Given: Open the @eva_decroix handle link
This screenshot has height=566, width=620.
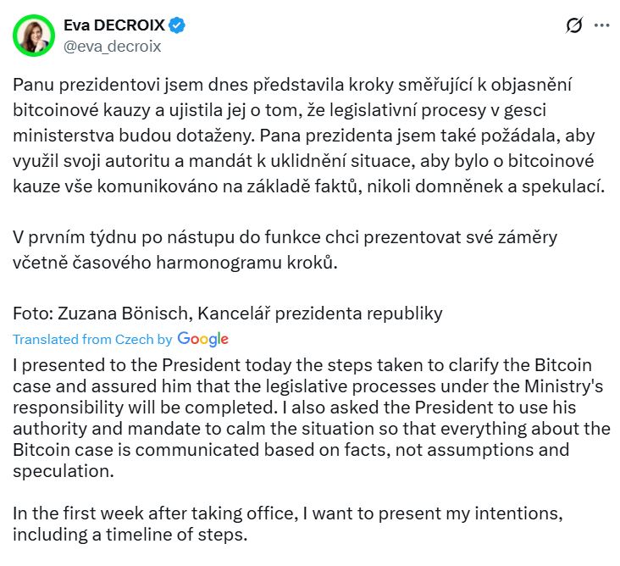Looking at the screenshot, I should pyautogui.click(x=112, y=47).
